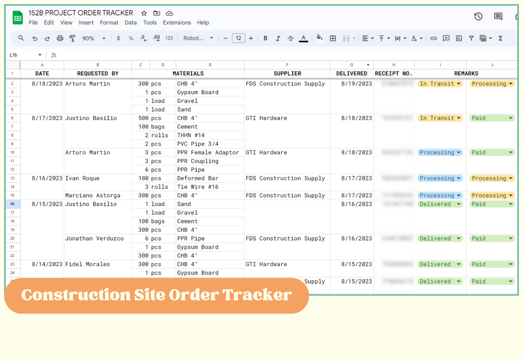
Task: Open column G header dropdown arrow
Action: (x=368, y=65)
